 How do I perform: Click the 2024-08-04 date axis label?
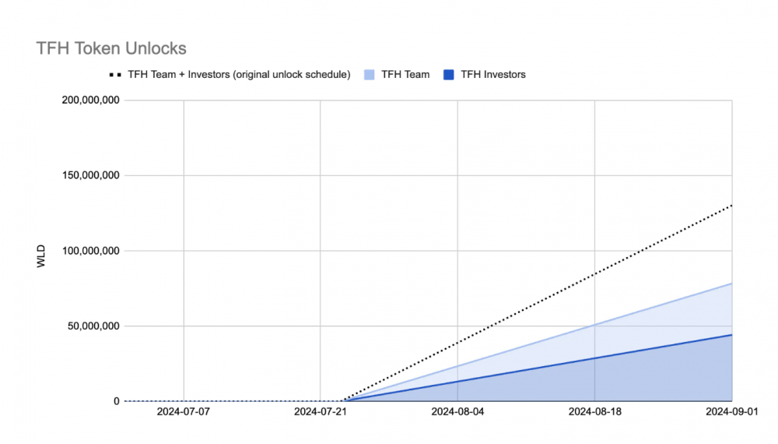point(457,411)
